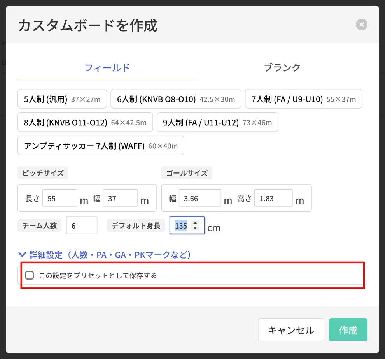Click the ゴールサイズ label
Image resolution: width=385 pixels, height=359 pixels.
click(187, 173)
